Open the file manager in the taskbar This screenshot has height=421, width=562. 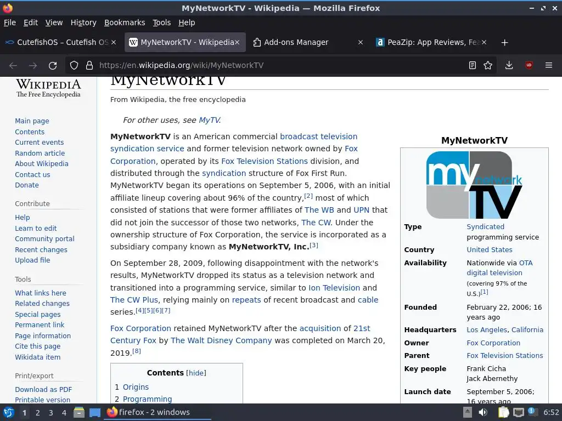pos(79,412)
